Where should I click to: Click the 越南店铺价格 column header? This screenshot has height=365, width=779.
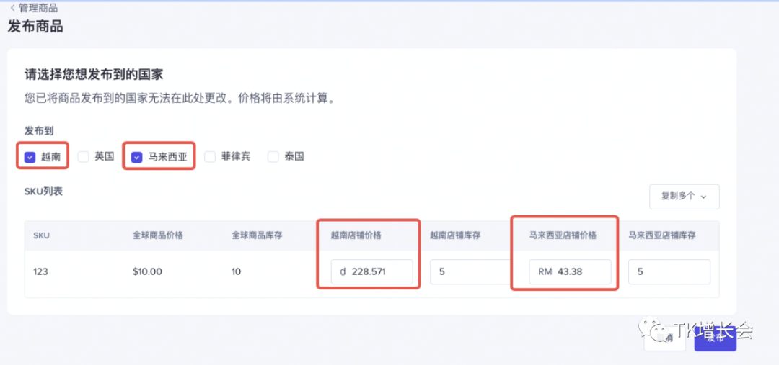(x=356, y=235)
